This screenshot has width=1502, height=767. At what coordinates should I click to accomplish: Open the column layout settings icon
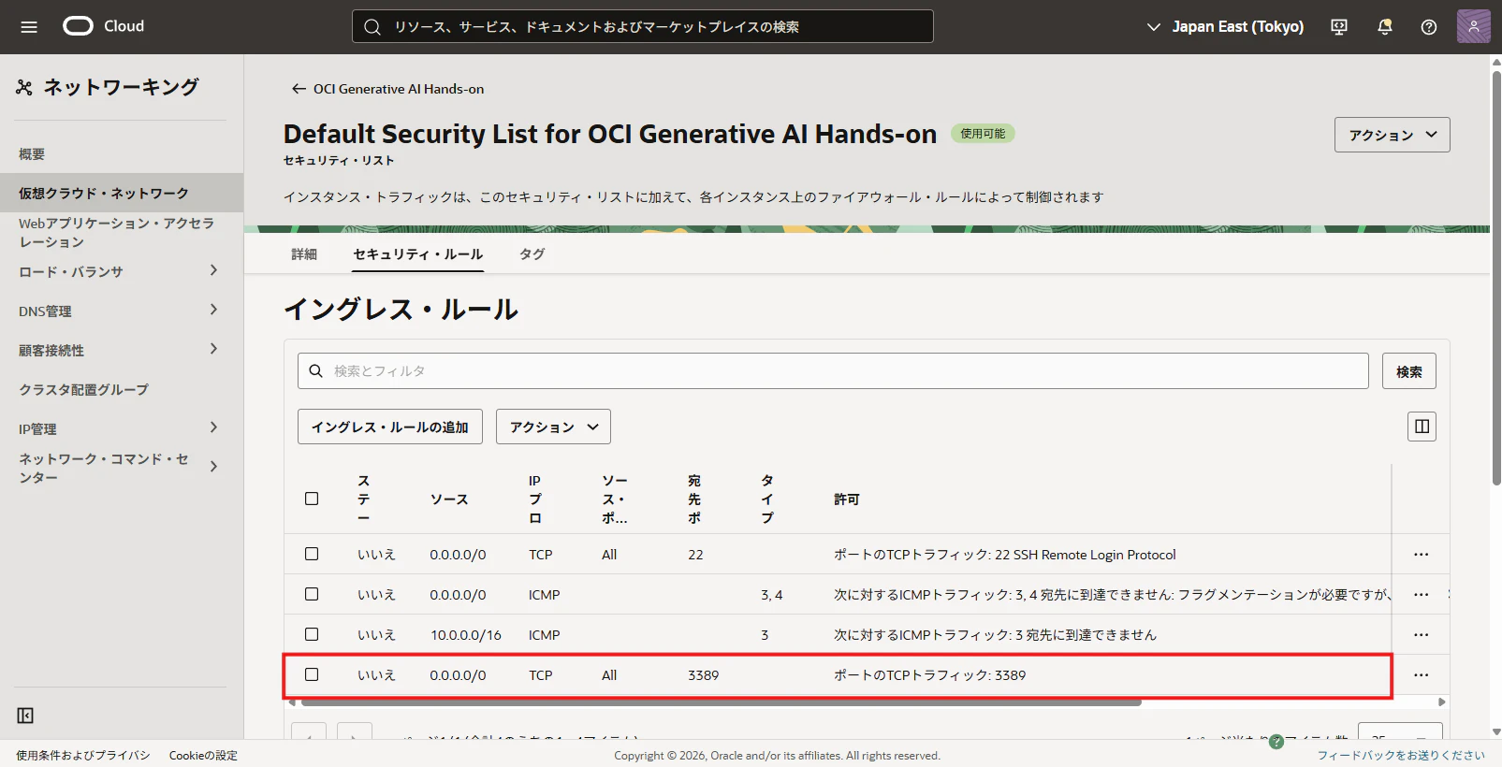point(1422,427)
